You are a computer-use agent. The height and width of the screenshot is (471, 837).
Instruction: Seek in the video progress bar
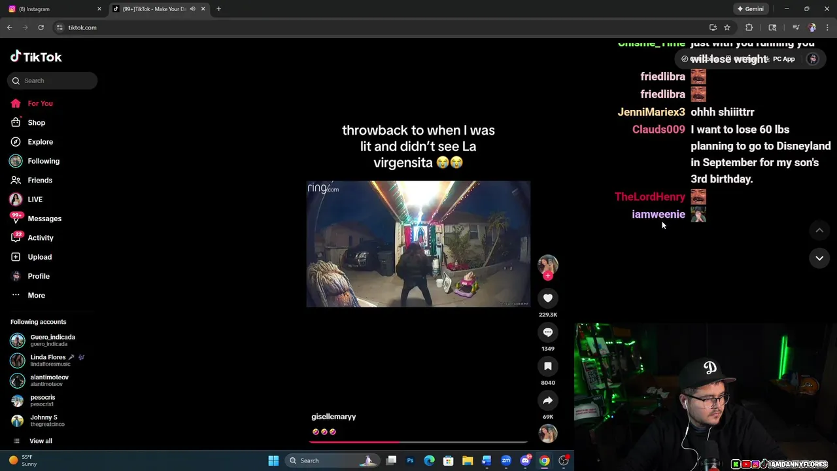(x=418, y=442)
